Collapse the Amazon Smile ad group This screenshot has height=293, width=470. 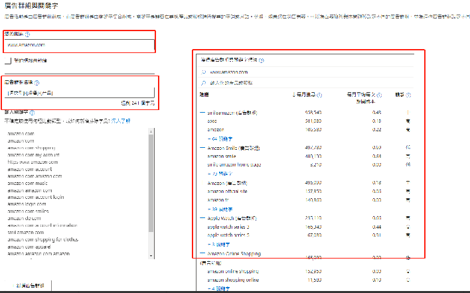pyautogui.click(x=202, y=148)
